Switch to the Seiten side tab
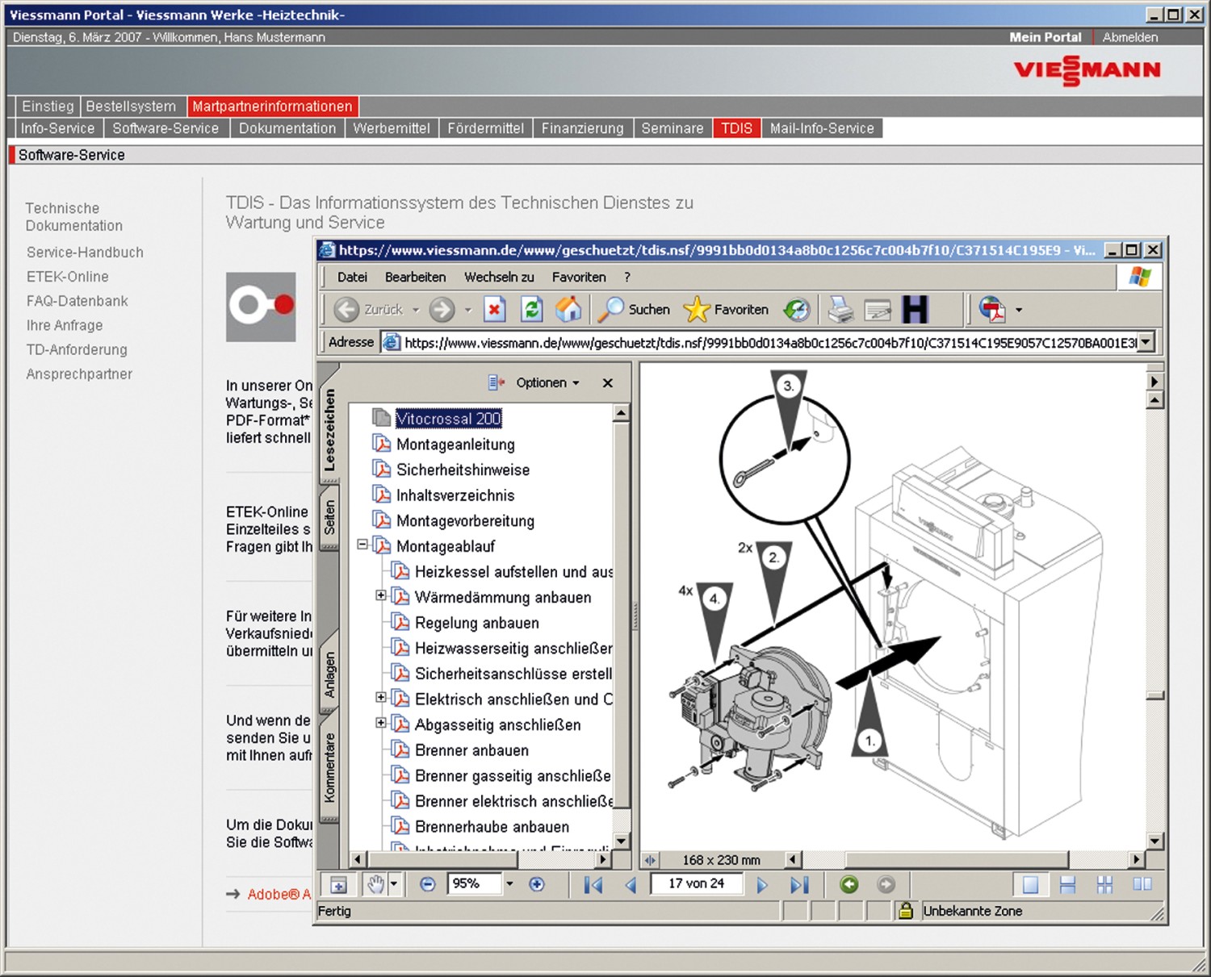Image resolution: width=1211 pixels, height=977 pixels. coord(329,517)
